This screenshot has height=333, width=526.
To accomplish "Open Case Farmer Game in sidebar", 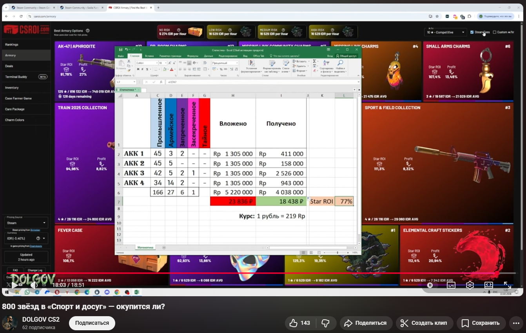I will pyautogui.click(x=26, y=98).
